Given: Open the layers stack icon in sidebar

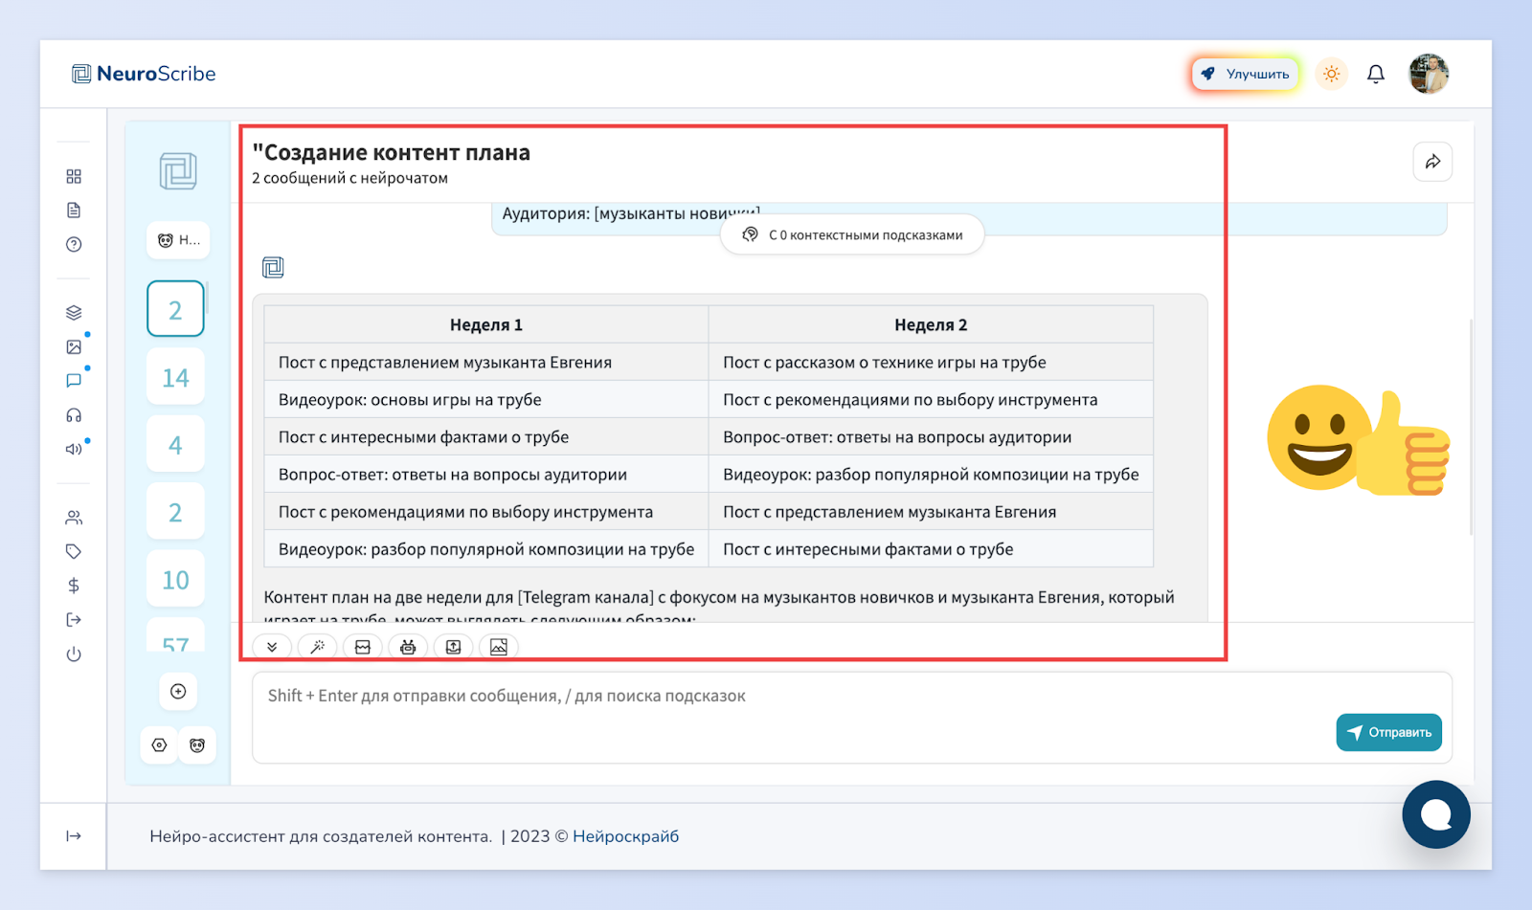Looking at the screenshot, I should pyautogui.click(x=74, y=313).
